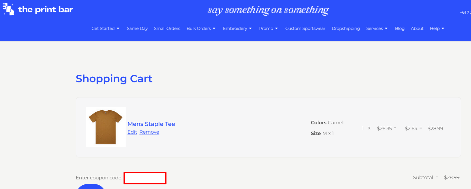Open the Dropshipping page
471x189 pixels.
346,28
